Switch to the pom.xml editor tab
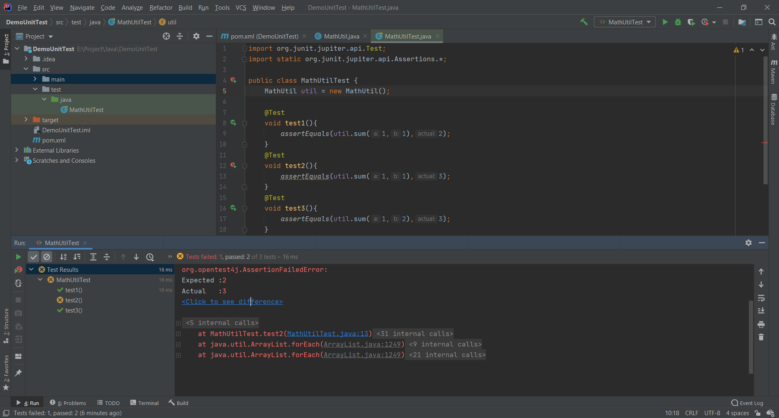779x418 pixels. (264, 36)
